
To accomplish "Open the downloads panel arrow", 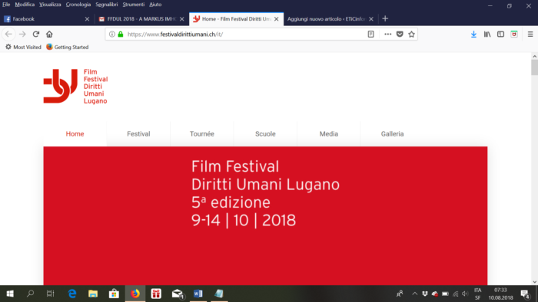I will pyautogui.click(x=473, y=34).
